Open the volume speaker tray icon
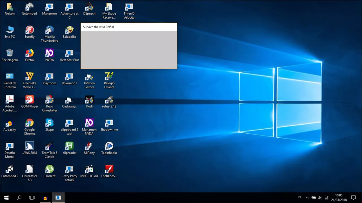This screenshot has width=362, height=203. pos(320,198)
